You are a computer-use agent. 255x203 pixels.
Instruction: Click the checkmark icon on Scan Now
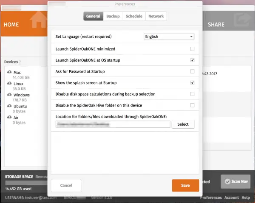[227, 181]
